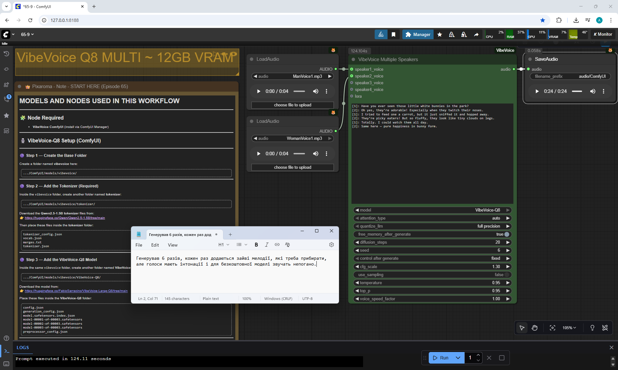618x370 pixels.
Task: Open the queue history sidebar icon
Action: tap(6, 54)
